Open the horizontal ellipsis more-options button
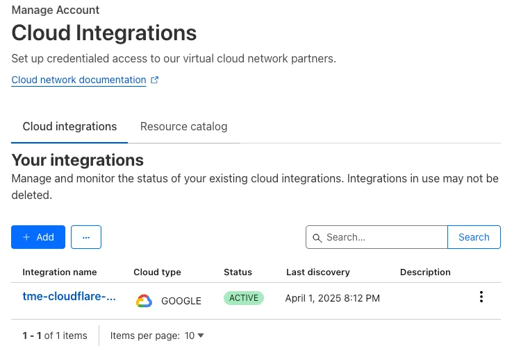The image size is (505, 348). pos(86,237)
